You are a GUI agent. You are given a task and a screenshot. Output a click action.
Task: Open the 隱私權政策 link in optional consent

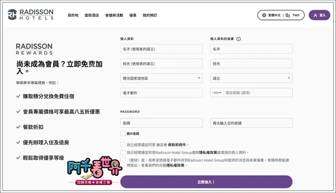pyautogui.click(x=175, y=165)
